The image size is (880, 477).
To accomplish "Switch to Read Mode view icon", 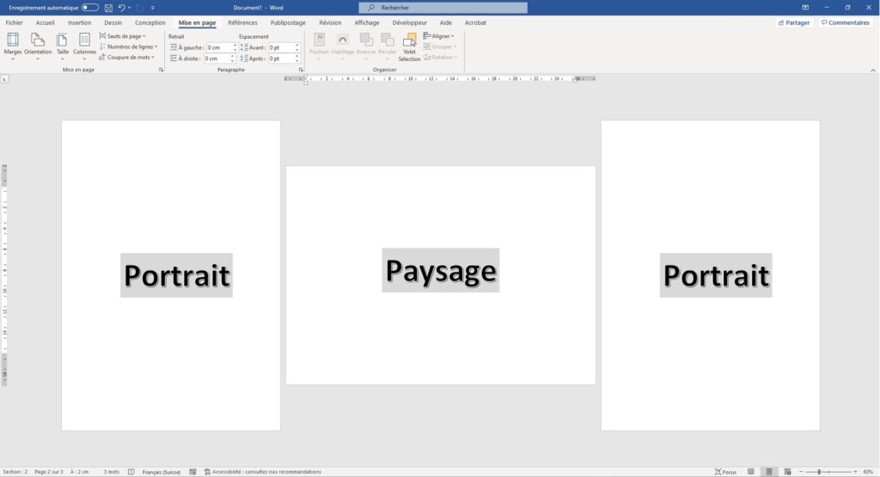I will (x=751, y=472).
